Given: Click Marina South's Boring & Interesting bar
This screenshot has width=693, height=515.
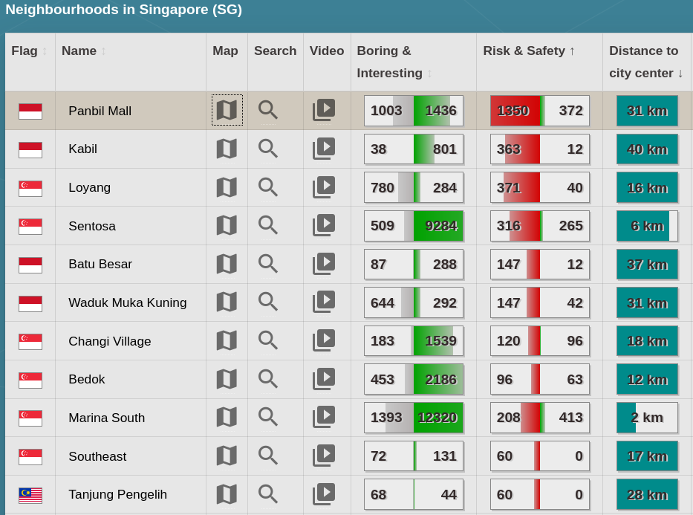Looking at the screenshot, I should click(x=414, y=418).
